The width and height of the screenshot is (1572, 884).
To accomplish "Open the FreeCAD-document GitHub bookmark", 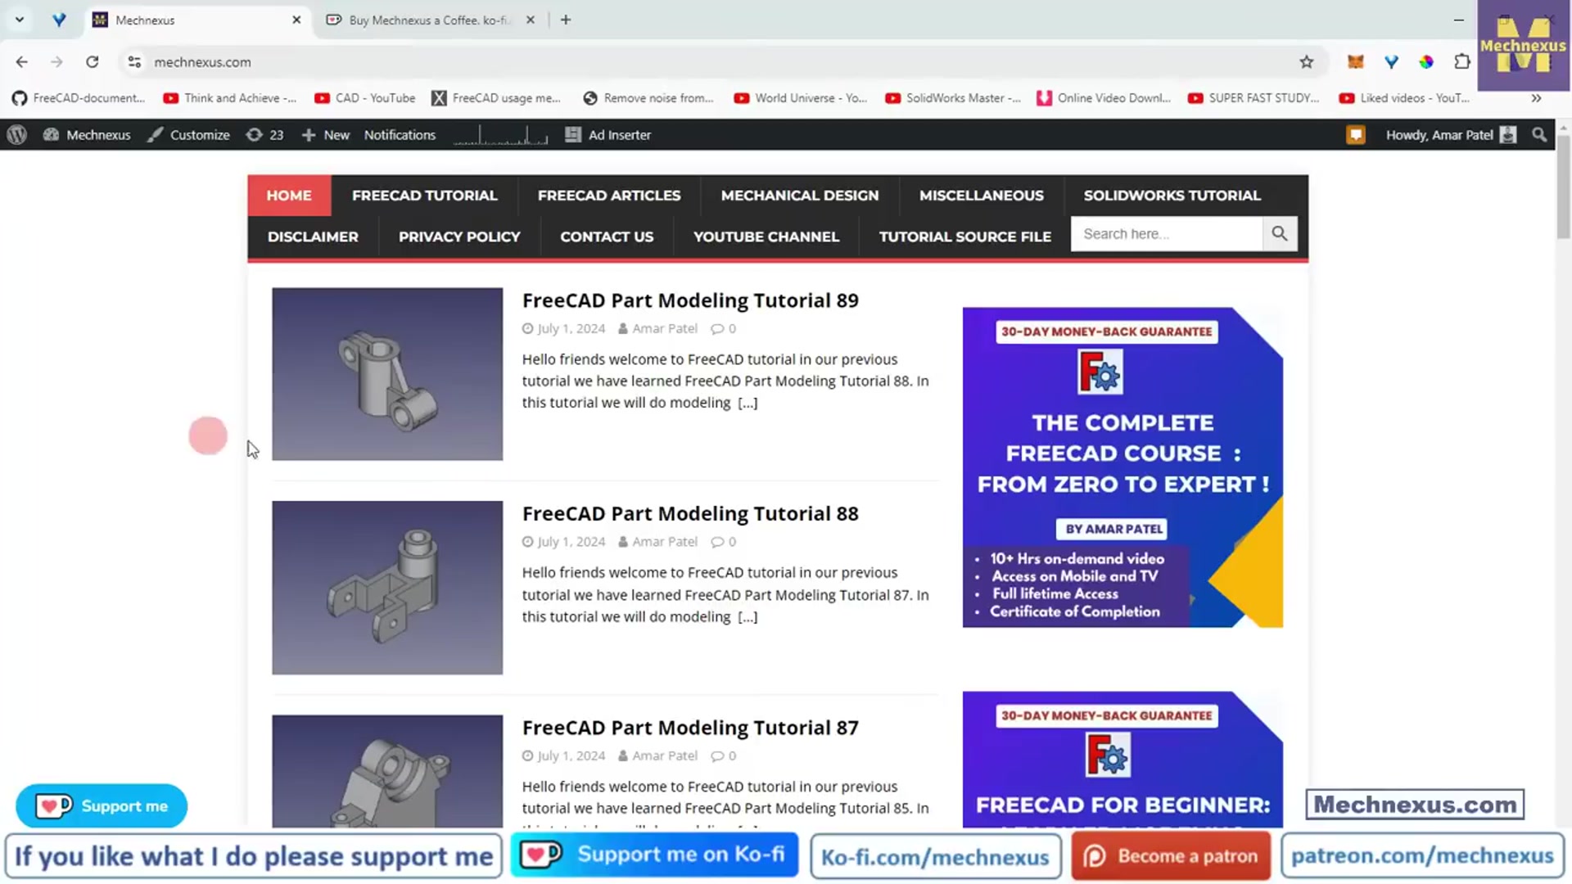I will (x=79, y=98).
